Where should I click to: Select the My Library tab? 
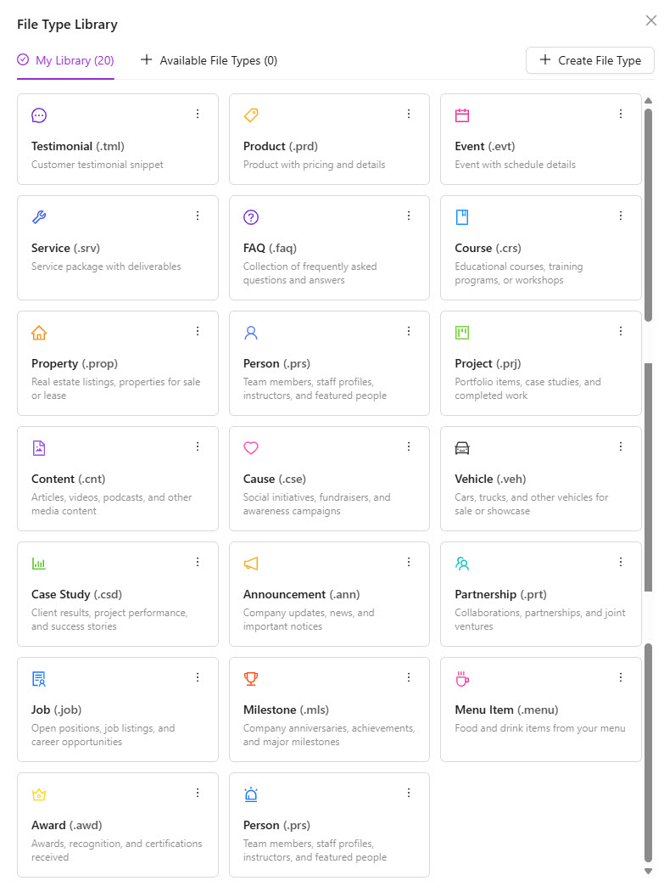pos(65,60)
